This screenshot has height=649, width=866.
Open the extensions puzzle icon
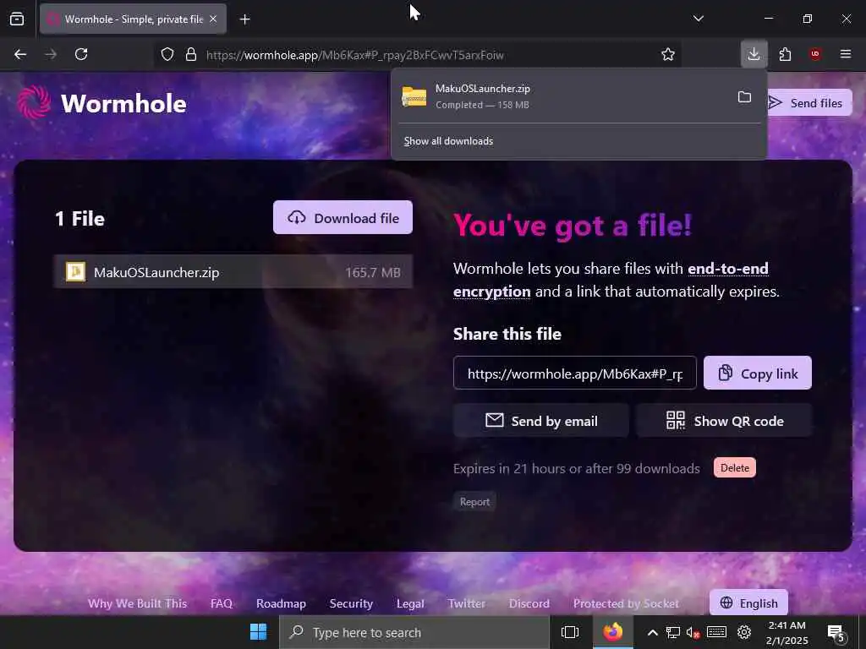(x=785, y=54)
